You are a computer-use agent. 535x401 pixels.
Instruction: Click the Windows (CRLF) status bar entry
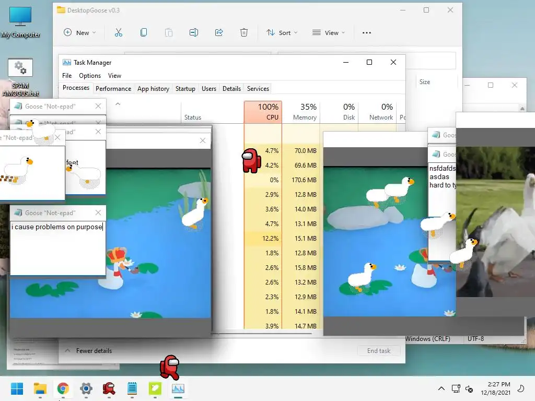click(427, 338)
